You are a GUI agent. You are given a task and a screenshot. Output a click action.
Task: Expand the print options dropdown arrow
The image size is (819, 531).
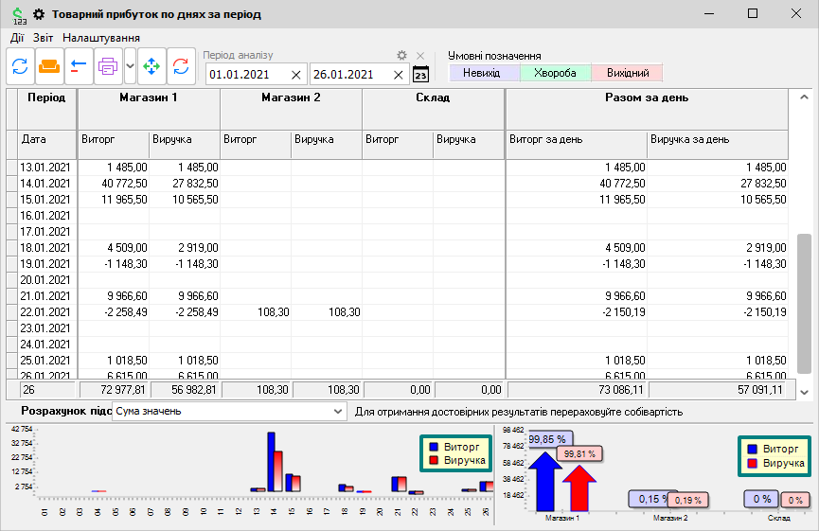pos(130,66)
